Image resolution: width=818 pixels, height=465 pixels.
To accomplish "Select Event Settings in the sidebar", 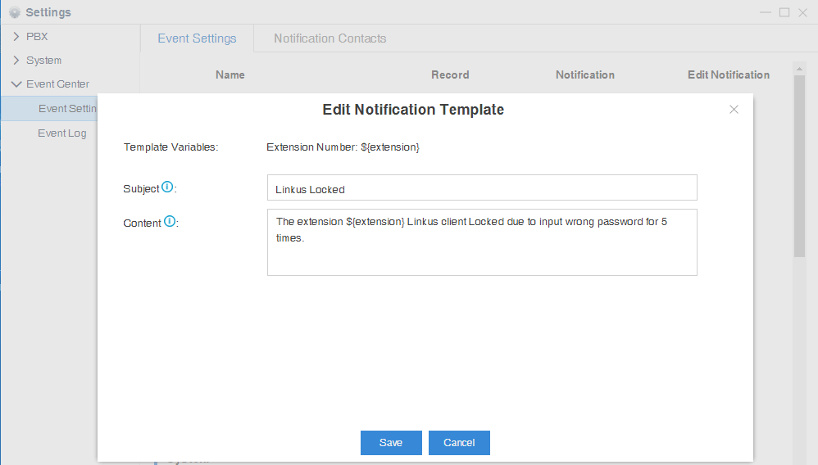I will pos(49,108).
